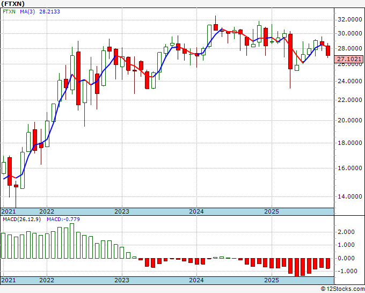Click 2022 on the price chart time axis
This screenshot has width=365, height=293.
[x=47, y=211]
